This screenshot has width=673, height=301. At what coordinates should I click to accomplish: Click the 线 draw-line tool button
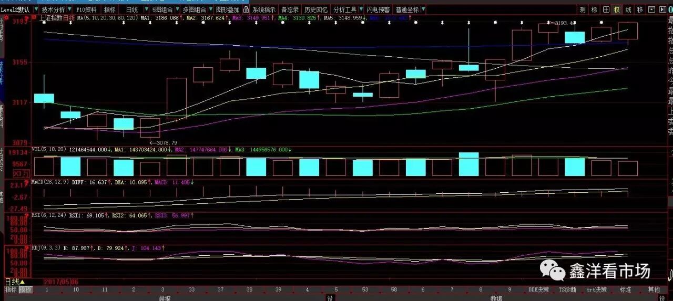tap(628, 9)
